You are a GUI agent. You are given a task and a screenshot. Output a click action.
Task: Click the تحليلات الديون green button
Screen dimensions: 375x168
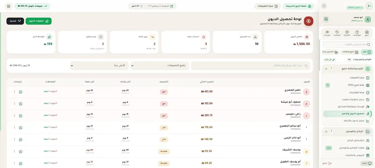tap(38, 21)
